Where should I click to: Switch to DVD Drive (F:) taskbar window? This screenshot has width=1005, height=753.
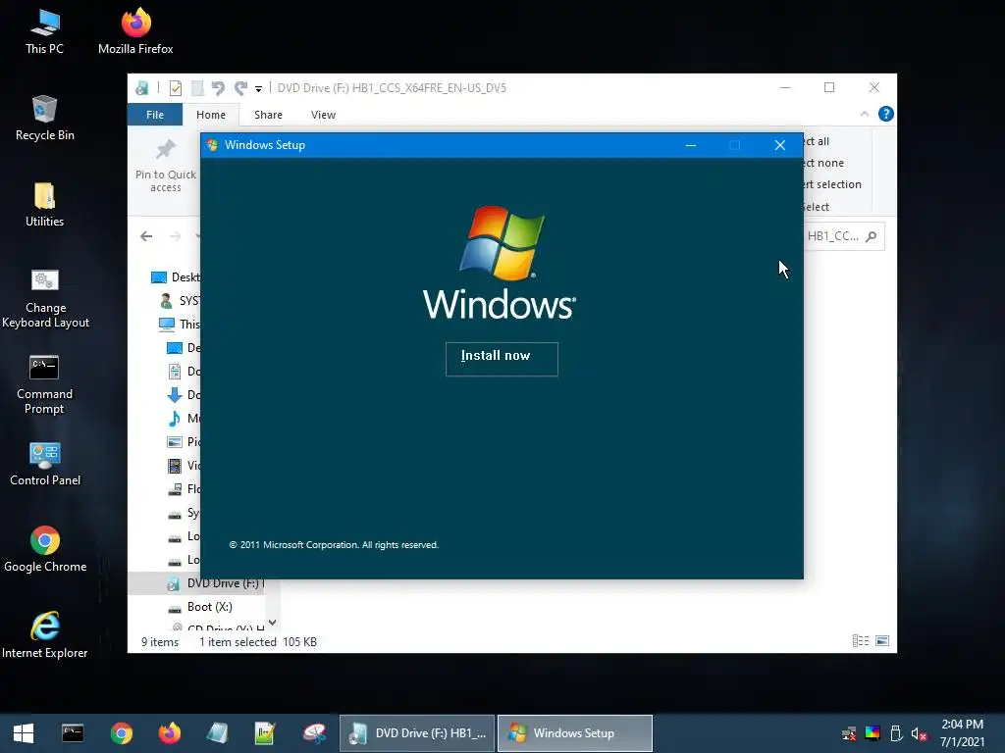click(417, 733)
